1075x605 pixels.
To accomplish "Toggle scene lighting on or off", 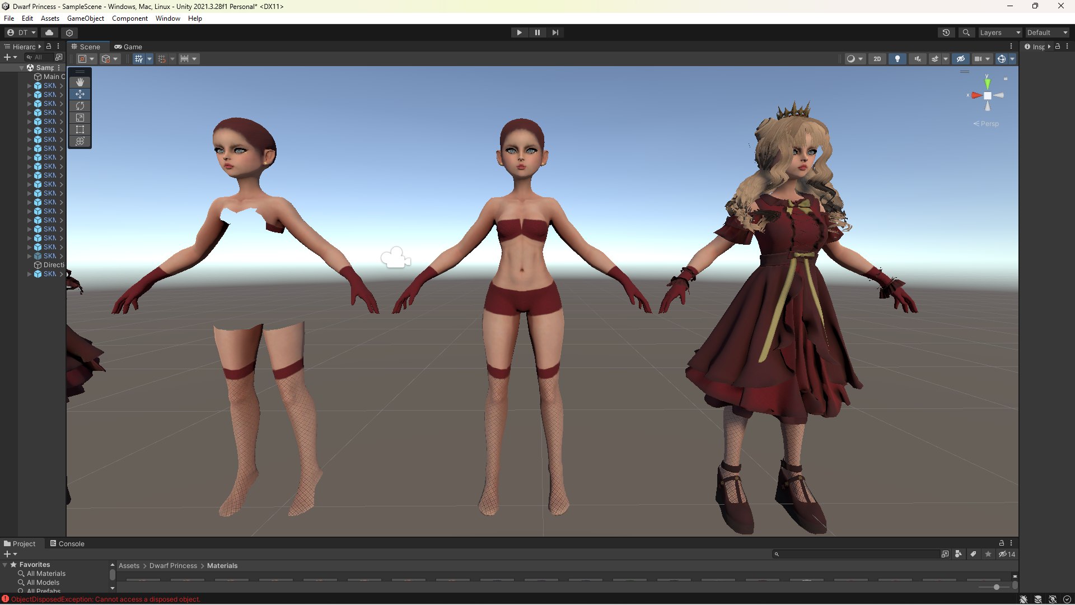I will coord(898,59).
